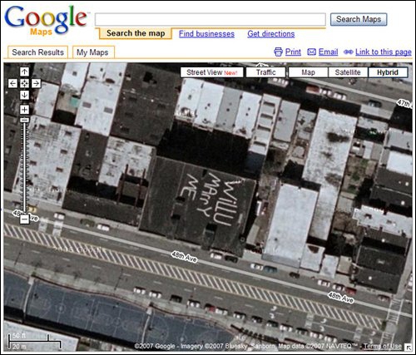416x355 pixels.
Task: Collapse the overview map corner arrow
Action: [x=409, y=348]
